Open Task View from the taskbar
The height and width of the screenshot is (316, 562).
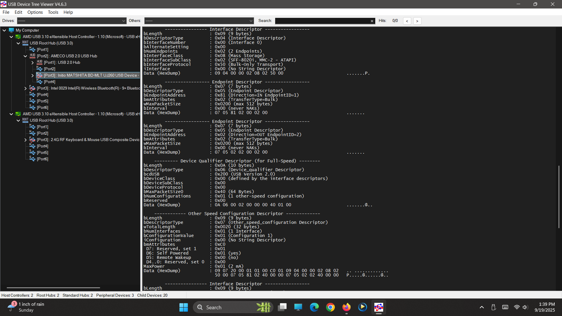pos(282,307)
